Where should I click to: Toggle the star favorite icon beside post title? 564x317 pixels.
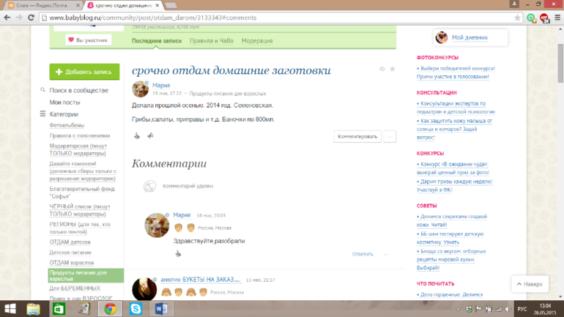tap(393, 70)
